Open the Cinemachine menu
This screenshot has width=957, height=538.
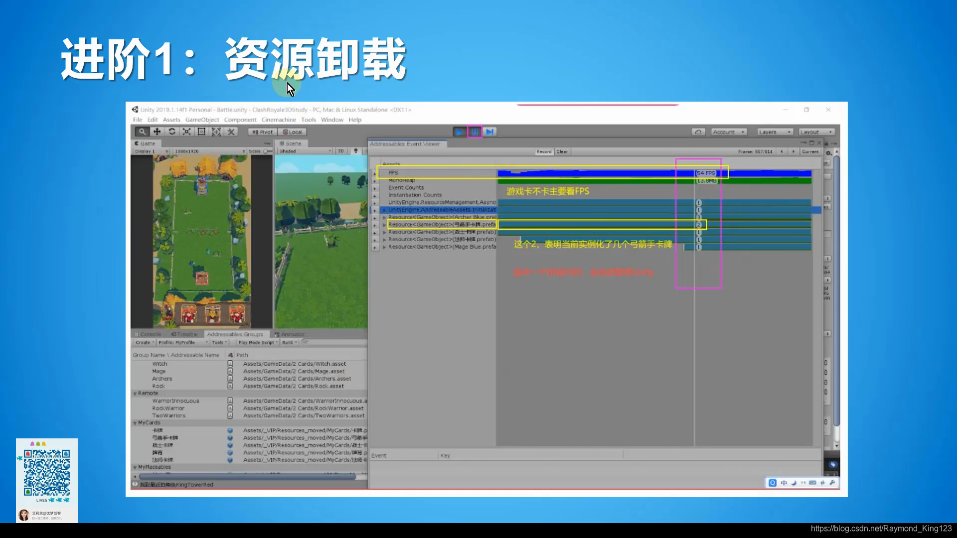click(x=279, y=120)
